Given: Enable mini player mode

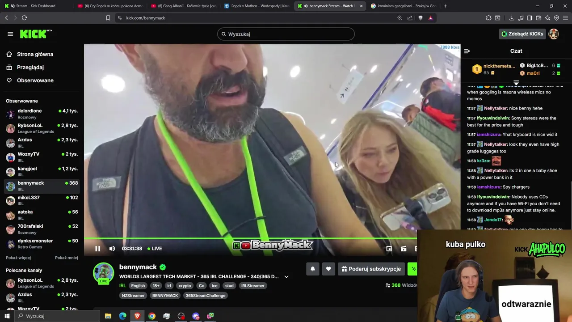Looking at the screenshot, I should point(389,249).
